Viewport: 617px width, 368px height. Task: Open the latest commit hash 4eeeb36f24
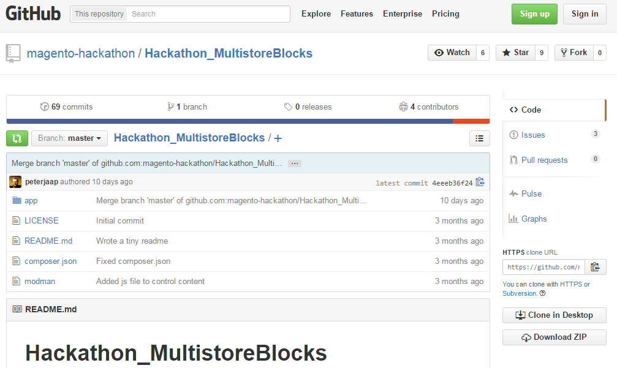tap(452, 183)
